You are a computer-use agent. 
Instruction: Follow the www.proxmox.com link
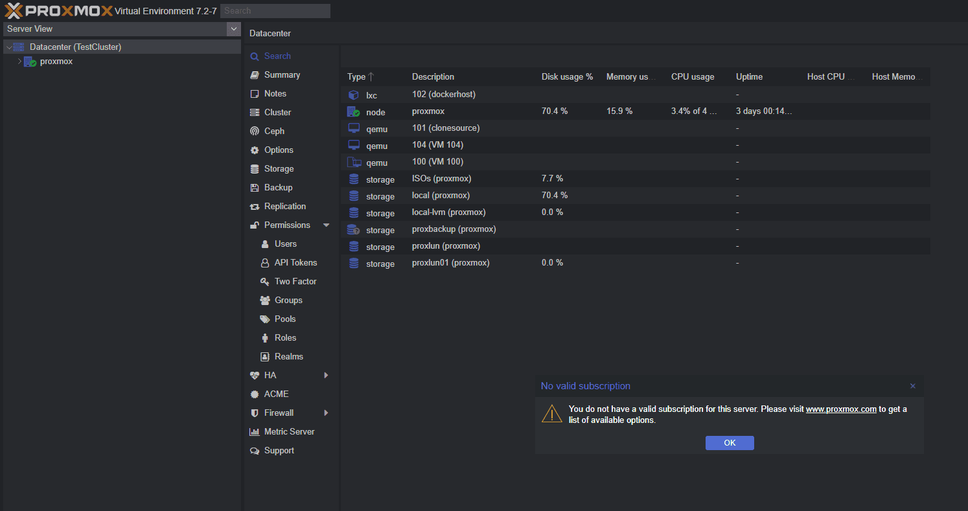841,409
